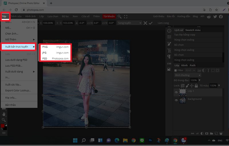This screenshot has width=229, height=146.
Task: Collapse the right panel with >< arrows
Action: pyautogui.click(x=199, y=27)
